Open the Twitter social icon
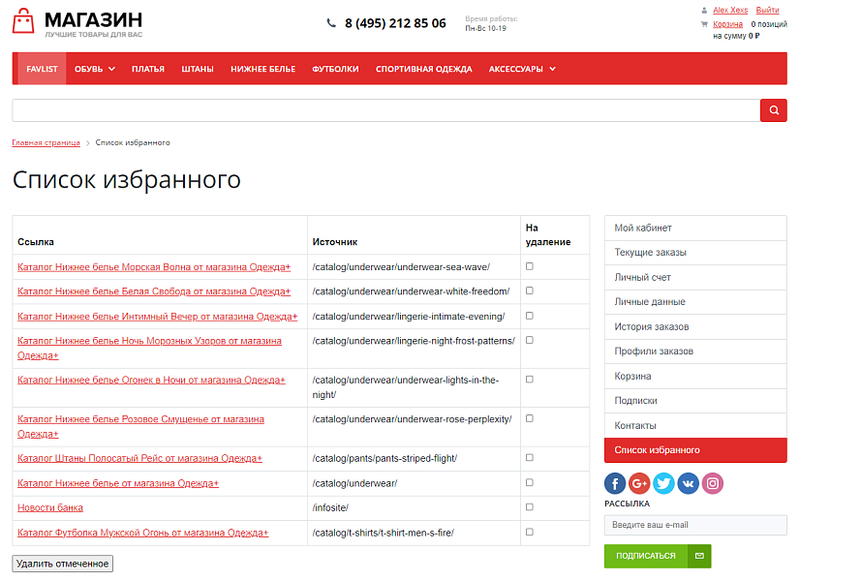The width and height of the screenshot is (861, 581). (x=663, y=483)
